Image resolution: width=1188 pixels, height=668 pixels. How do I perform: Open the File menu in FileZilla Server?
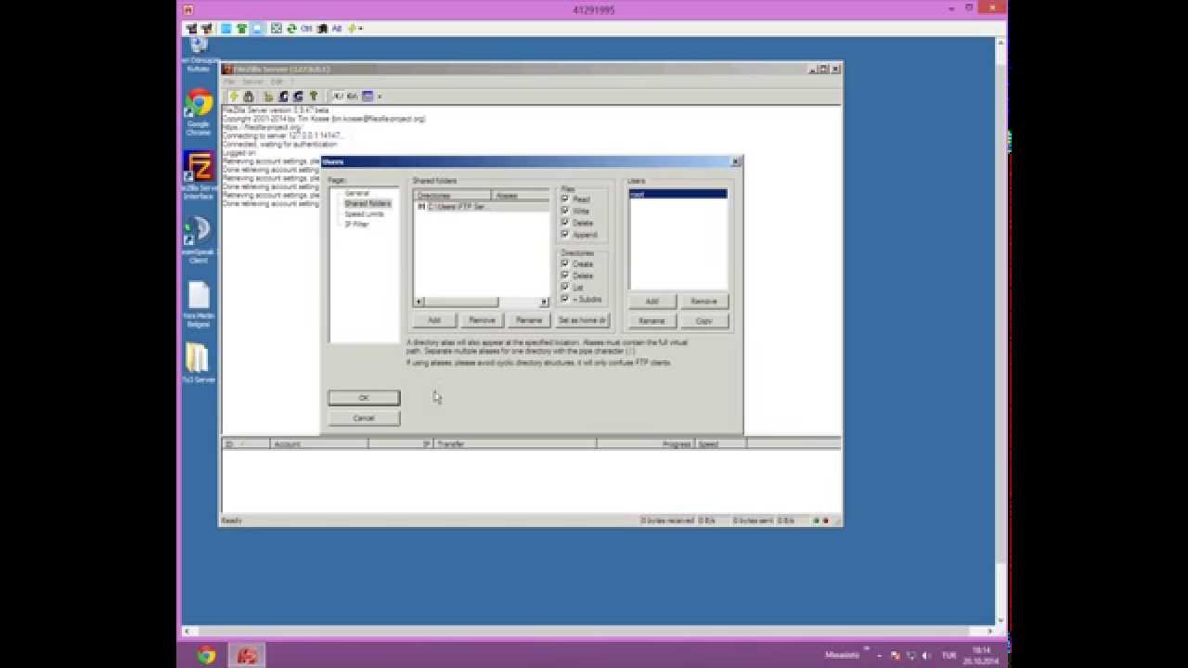point(228,82)
